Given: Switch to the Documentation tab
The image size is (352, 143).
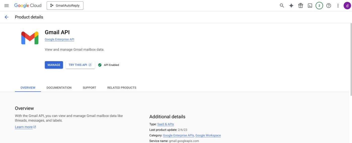Looking at the screenshot, I should (x=59, y=88).
